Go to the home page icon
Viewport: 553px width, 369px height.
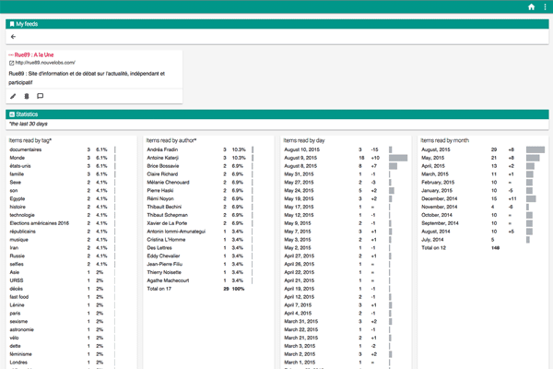531,6
